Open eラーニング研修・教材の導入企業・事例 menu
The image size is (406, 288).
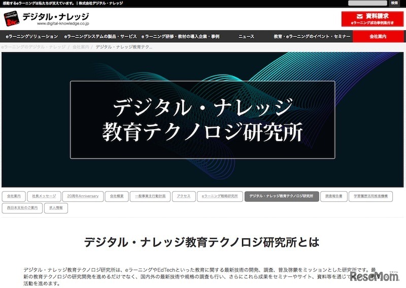[x=181, y=36]
